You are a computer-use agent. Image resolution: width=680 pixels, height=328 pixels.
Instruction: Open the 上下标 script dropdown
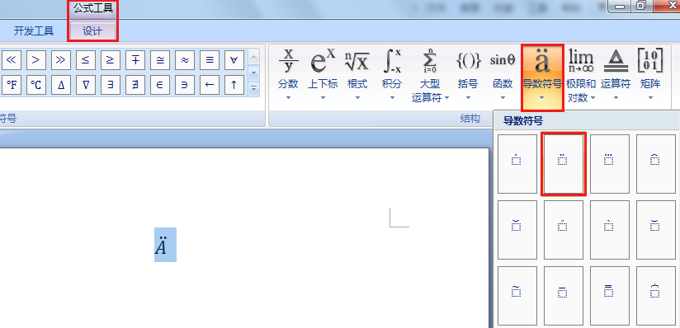point(323,74)
